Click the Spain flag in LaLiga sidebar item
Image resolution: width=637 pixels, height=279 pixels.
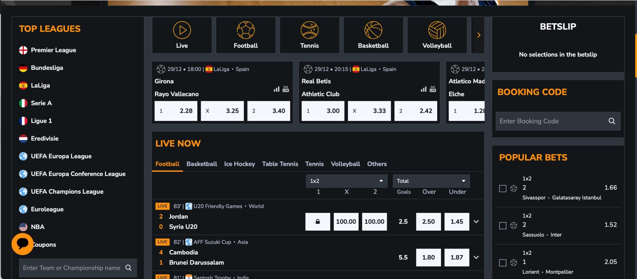(23, 85)
